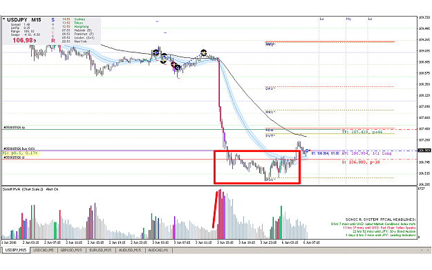
Task: Open the USDCAD,M5 chart tab
Action: pos(44,250)
